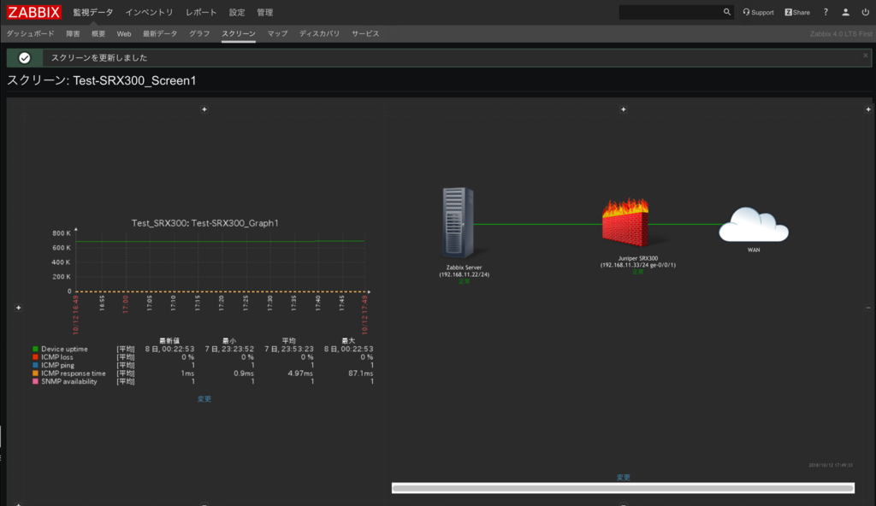Image resolution: width=876 pixels, height=506 pixels.
Task: Click the Test-SRX300_Graph1 graph title
Action: click(205, 223)
